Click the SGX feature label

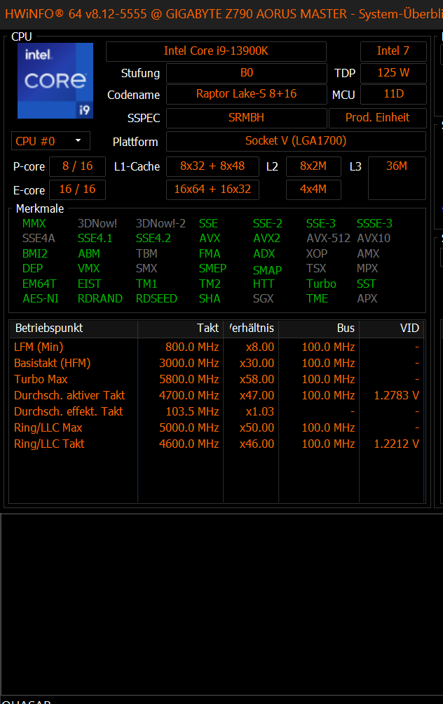(x=263, y=298)
